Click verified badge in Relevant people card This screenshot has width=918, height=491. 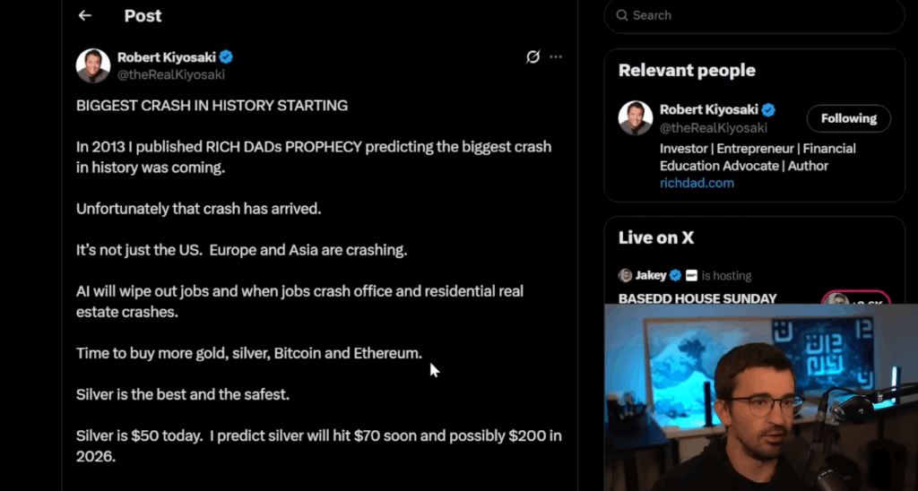pyautogui.click(x=768, y=110)
